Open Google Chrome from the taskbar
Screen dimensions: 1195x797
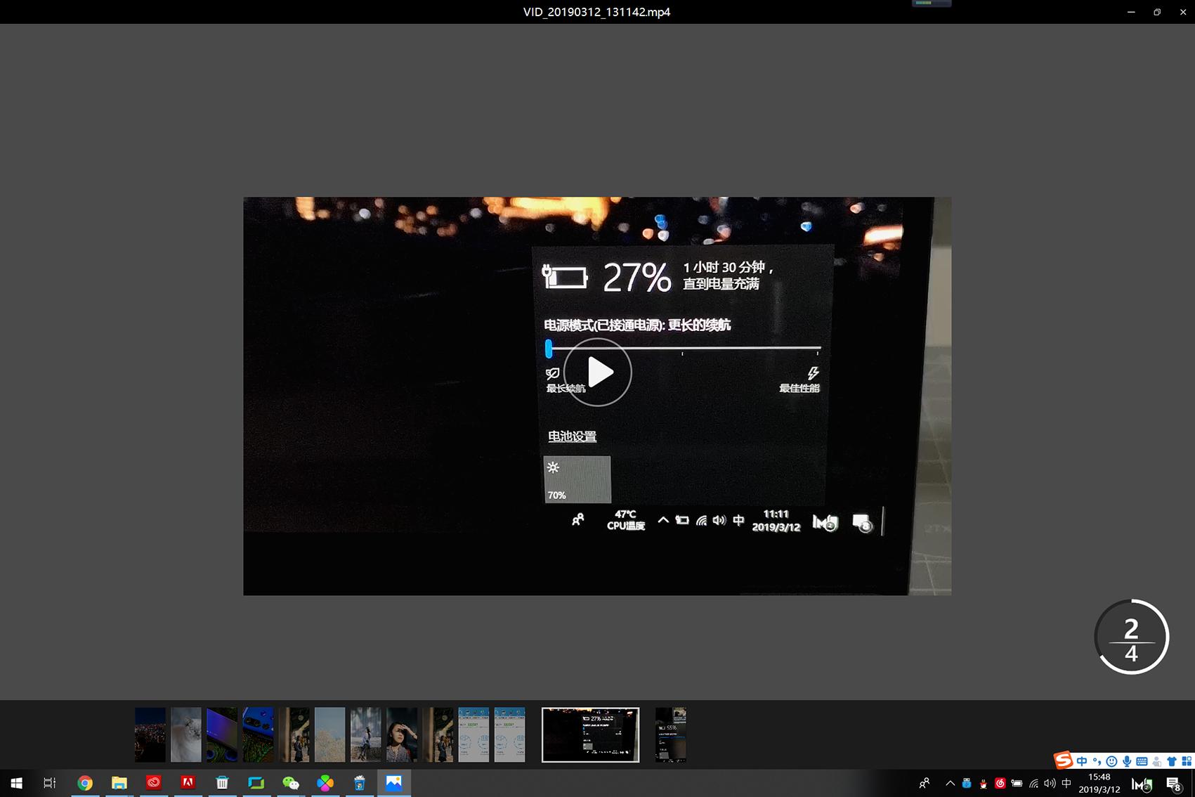(85, 782)
